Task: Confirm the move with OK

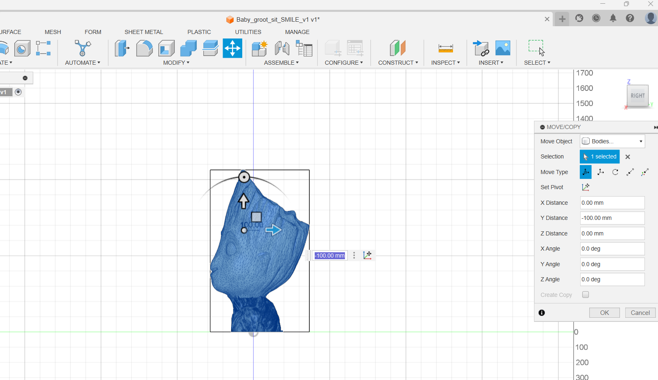Action: click(604, 313)
